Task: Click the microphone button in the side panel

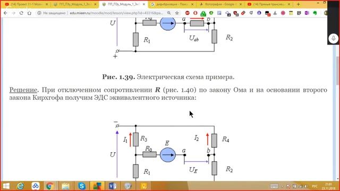Action: tap(333, 39)
